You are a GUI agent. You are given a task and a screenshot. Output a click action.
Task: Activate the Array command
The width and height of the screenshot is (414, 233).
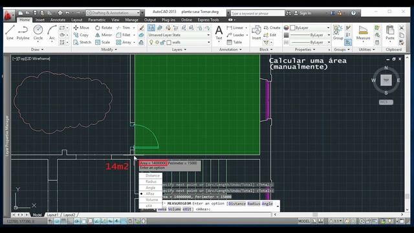(124, 42)
